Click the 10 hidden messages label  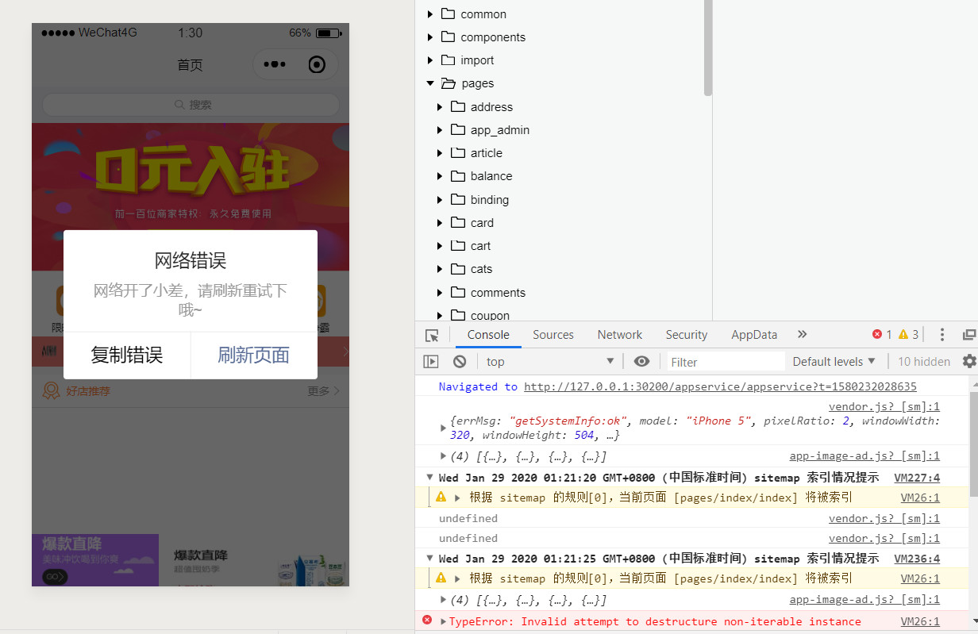(x=924, y=362)
